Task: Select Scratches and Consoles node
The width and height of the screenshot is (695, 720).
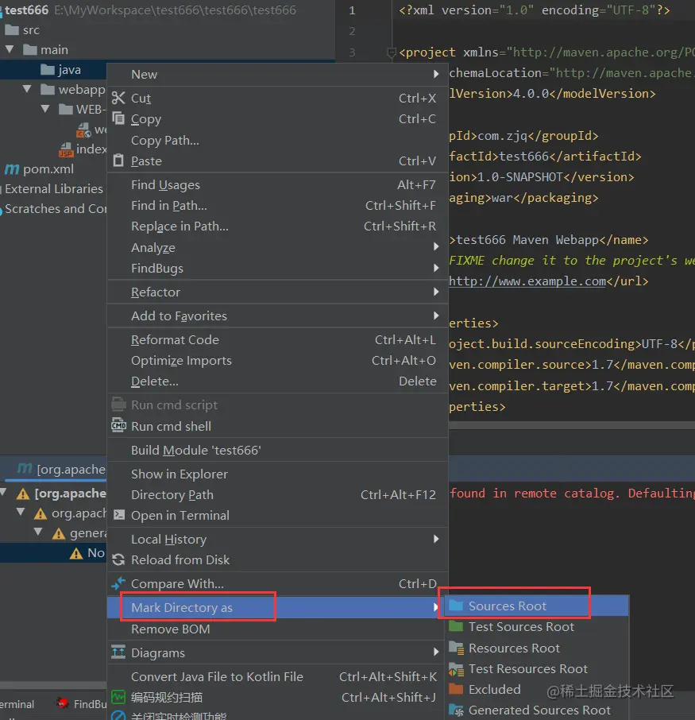Action: click(55, 208)
